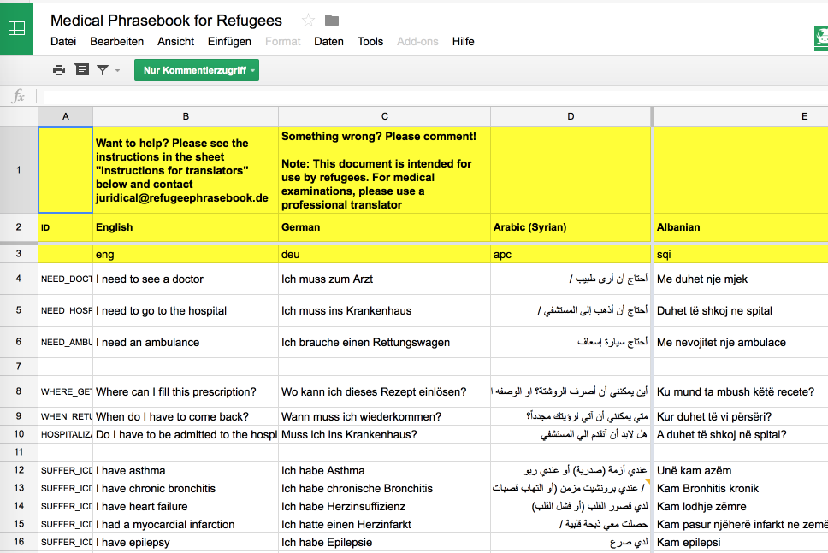This screenshot has height=553, width=828.
Task: Click the filter funnel icon
Action: 103,70
